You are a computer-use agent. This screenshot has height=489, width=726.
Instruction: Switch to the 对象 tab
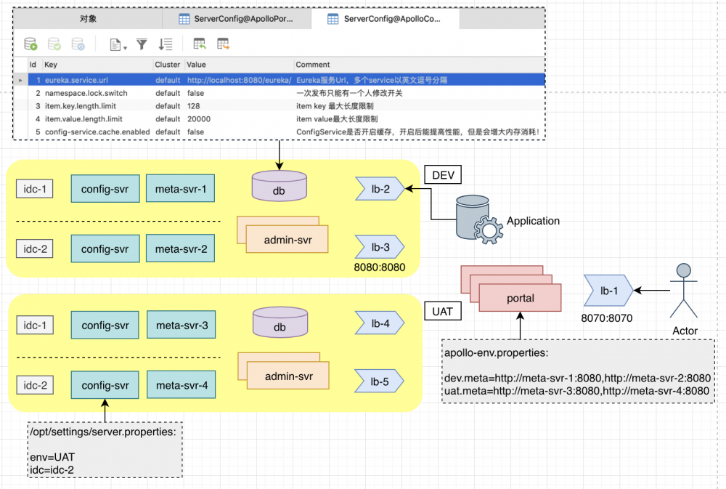[x=88, y=19]
